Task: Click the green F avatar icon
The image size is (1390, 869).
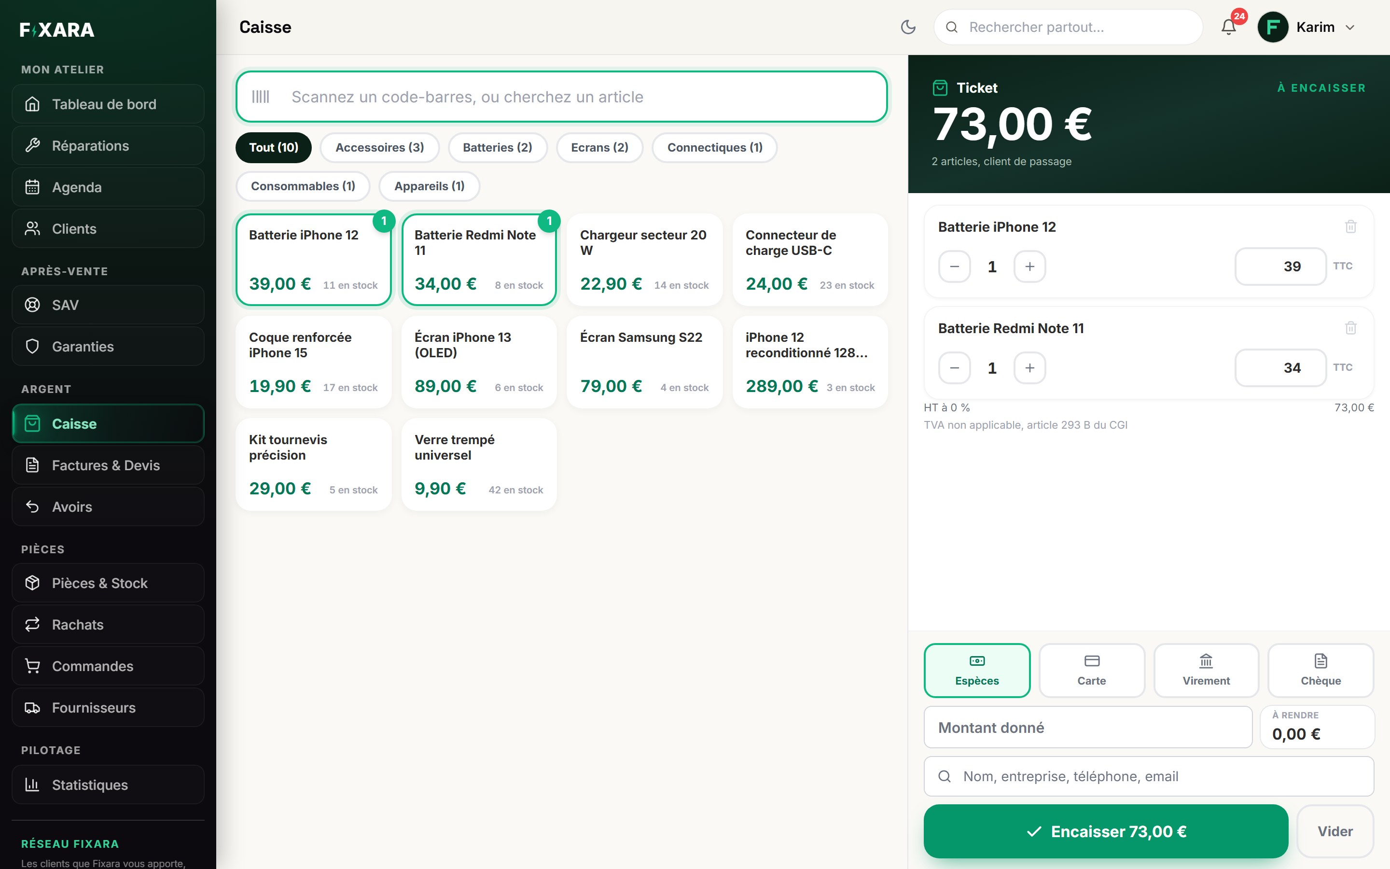Action: tap(1273, 27)
